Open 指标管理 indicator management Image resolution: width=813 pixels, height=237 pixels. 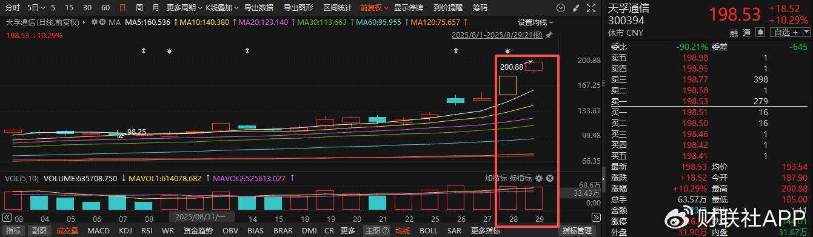click(577, 231)
